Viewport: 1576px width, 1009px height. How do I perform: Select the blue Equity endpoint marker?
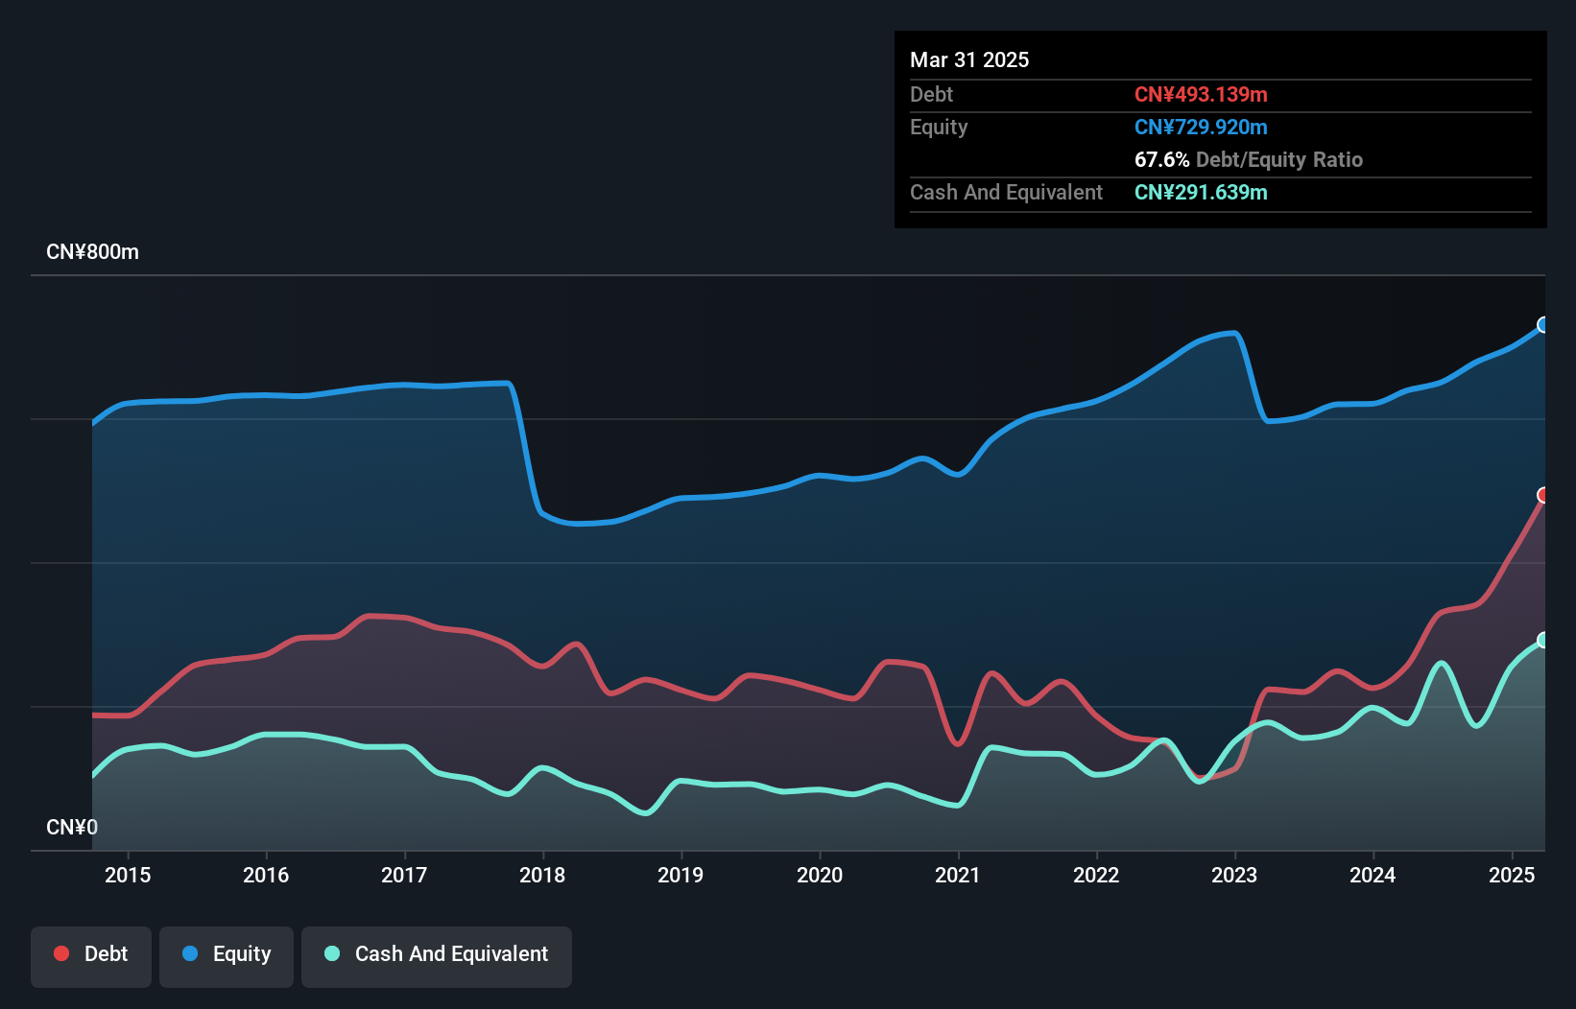click(1543, 324)
